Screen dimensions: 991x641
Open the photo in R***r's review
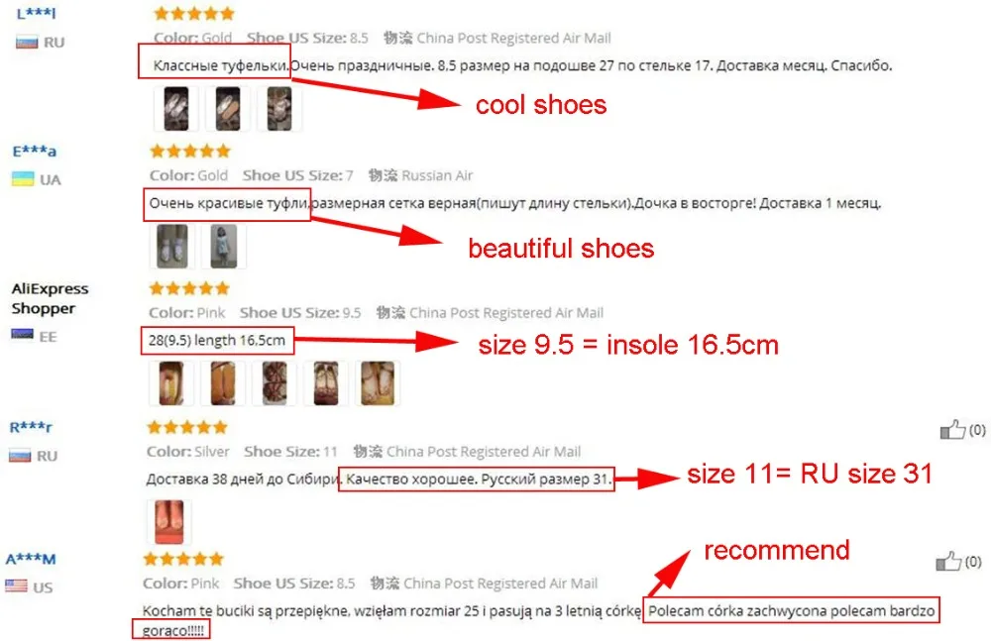pos(169,521)
